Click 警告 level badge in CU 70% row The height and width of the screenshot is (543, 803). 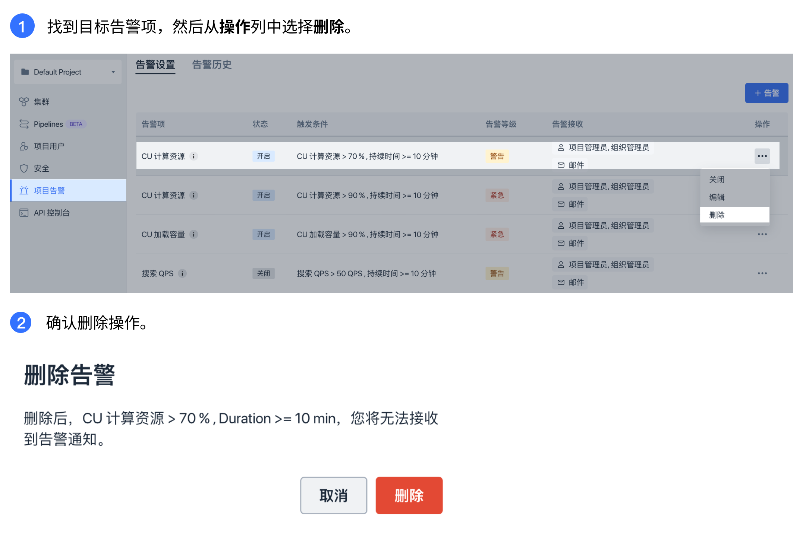497,156
